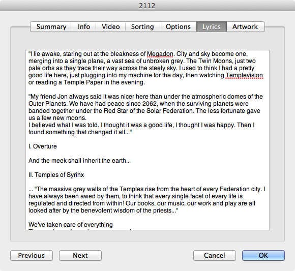Click the misspelled word Megadon
Screen dimensions: 295x271
coord(160,54)
